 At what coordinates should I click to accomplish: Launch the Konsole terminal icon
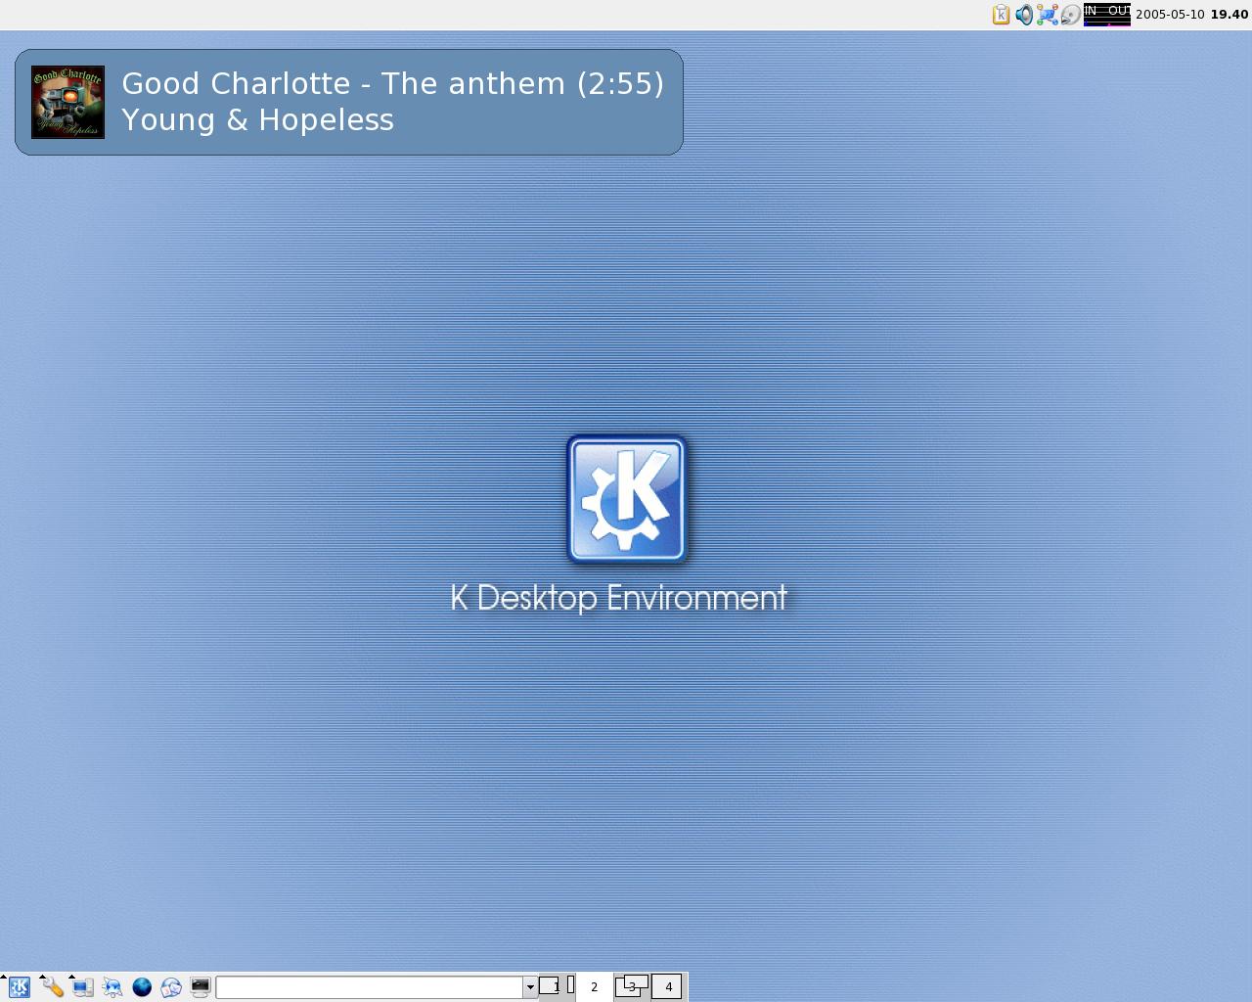(201, 987)
